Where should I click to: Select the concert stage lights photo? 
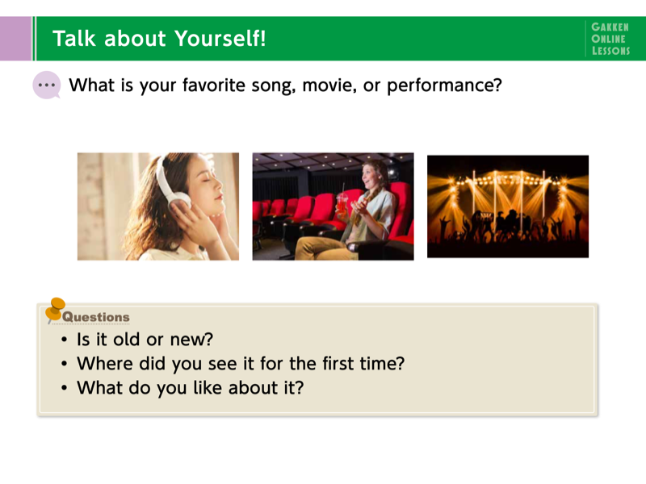[508, 207]
